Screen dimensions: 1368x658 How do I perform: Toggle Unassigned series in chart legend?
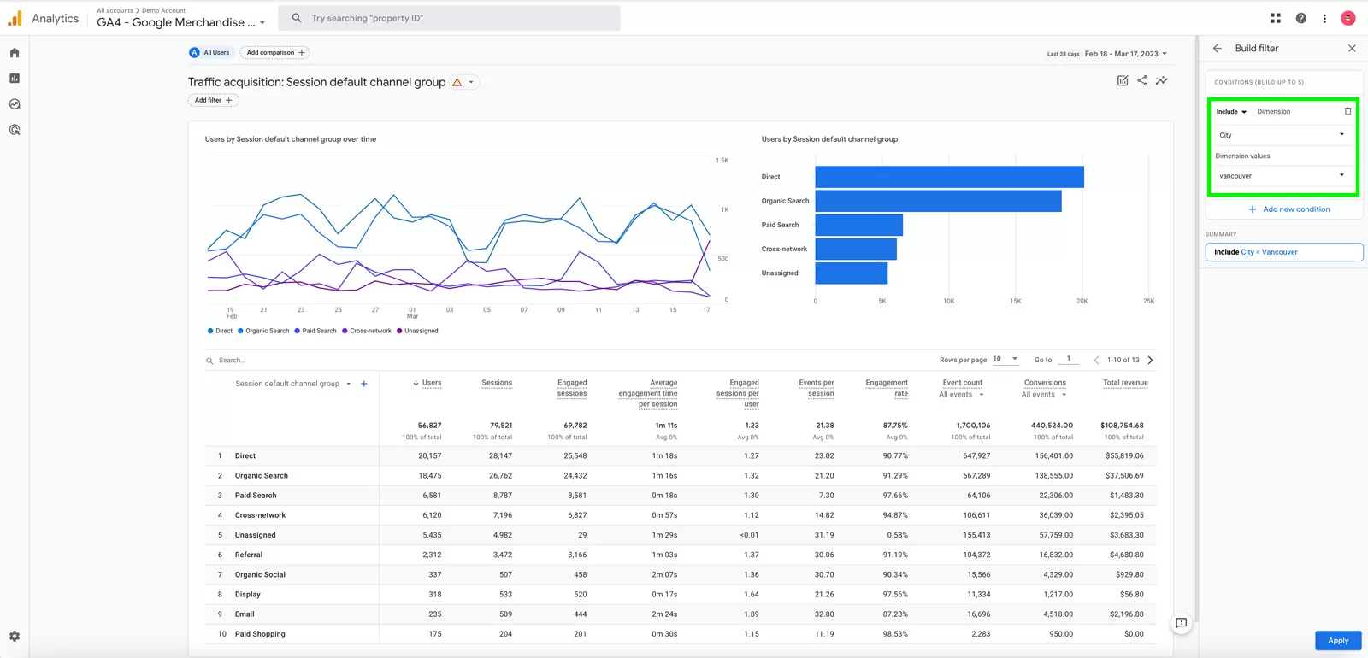tap(417, 331)
